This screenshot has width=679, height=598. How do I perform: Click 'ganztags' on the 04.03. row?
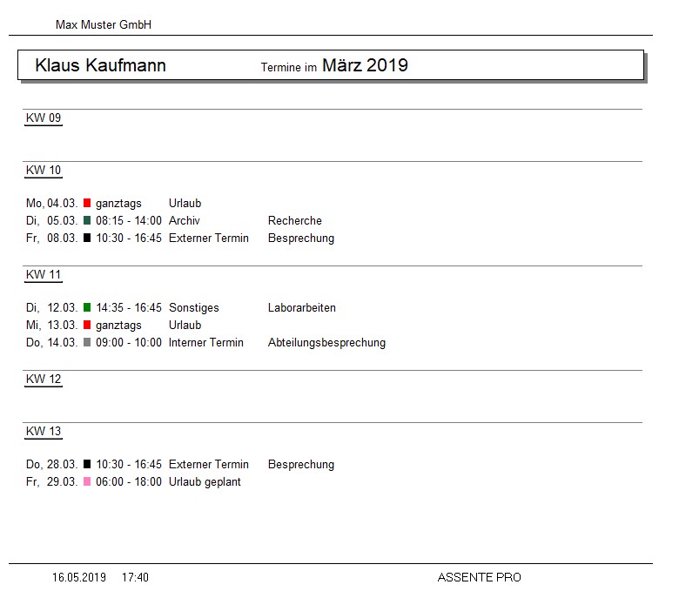pos(118,204)
